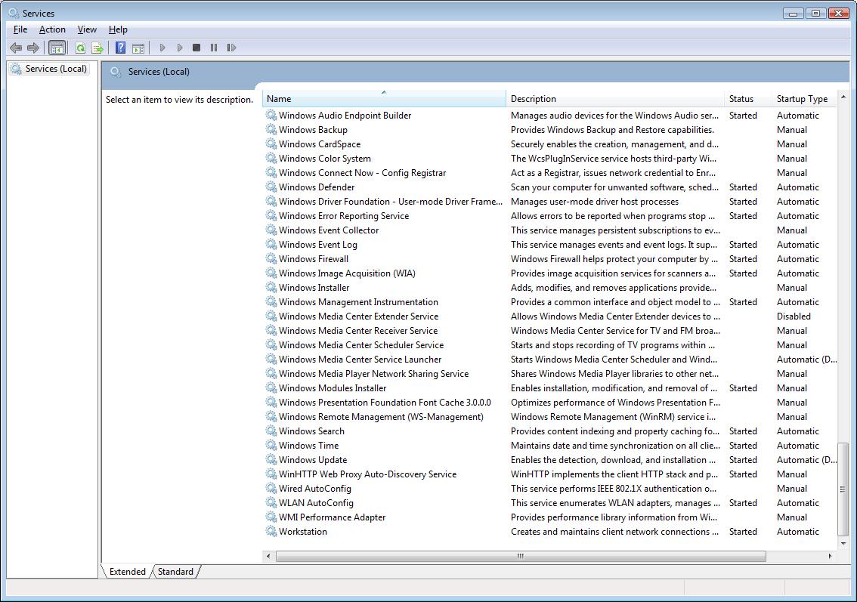Screen dimensions: 857x602
Task: Sort by the Status column header
Action: pos(748,99)
